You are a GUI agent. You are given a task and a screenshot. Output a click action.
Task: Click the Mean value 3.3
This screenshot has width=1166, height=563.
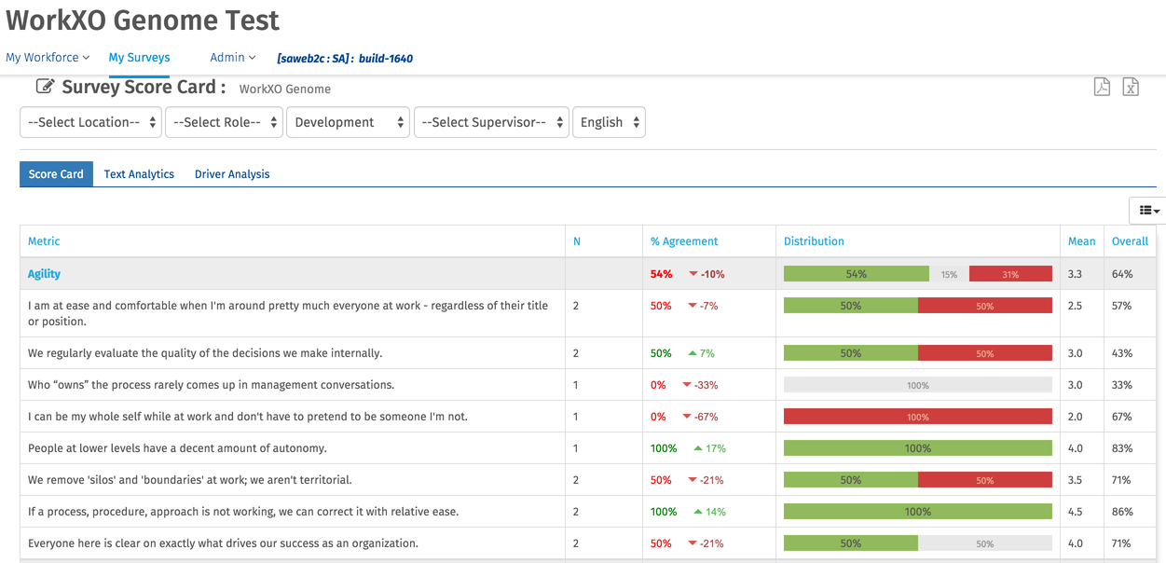click(1075, 274)
